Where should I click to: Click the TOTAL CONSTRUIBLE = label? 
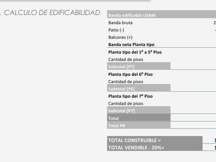(134, 140)
